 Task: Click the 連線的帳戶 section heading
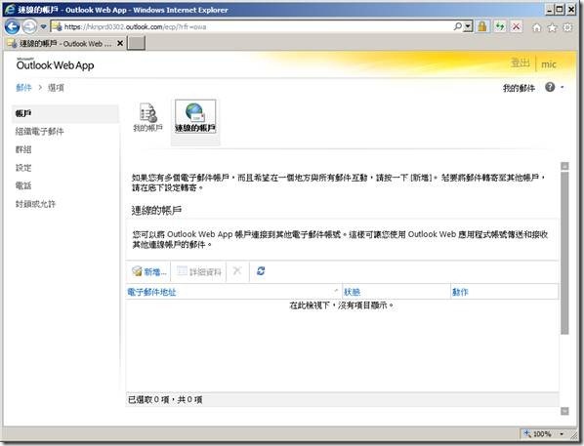pyautogui.click(x=156, y=211)
